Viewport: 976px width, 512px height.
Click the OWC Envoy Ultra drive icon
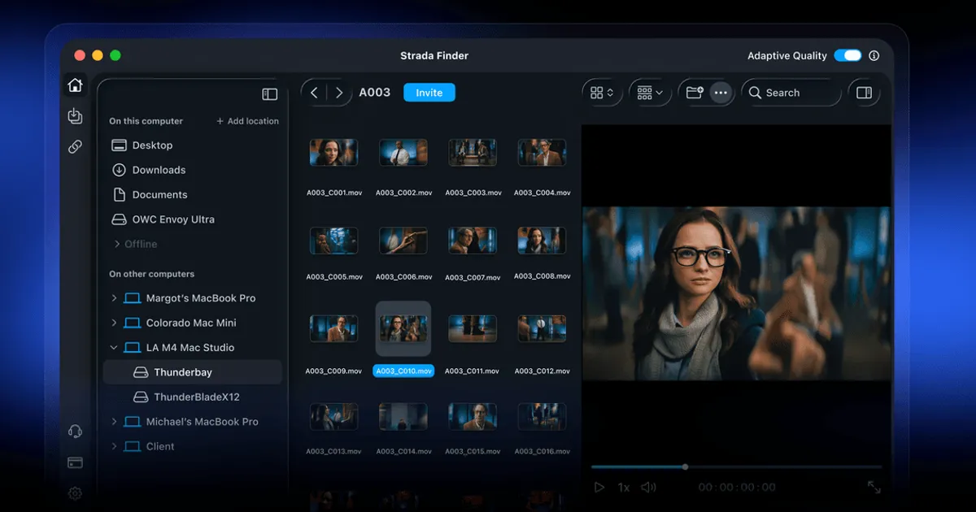pos(119,219)
